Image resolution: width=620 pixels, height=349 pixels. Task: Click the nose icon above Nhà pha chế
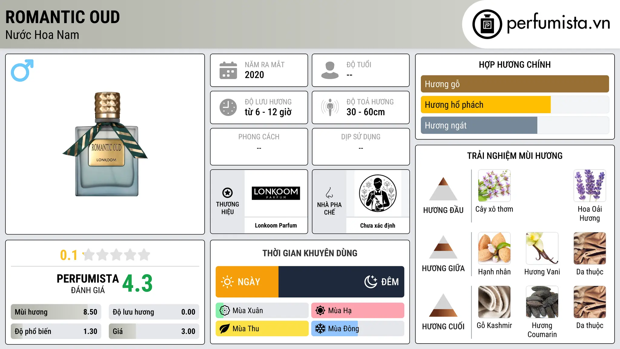click(x=329, y=193)
